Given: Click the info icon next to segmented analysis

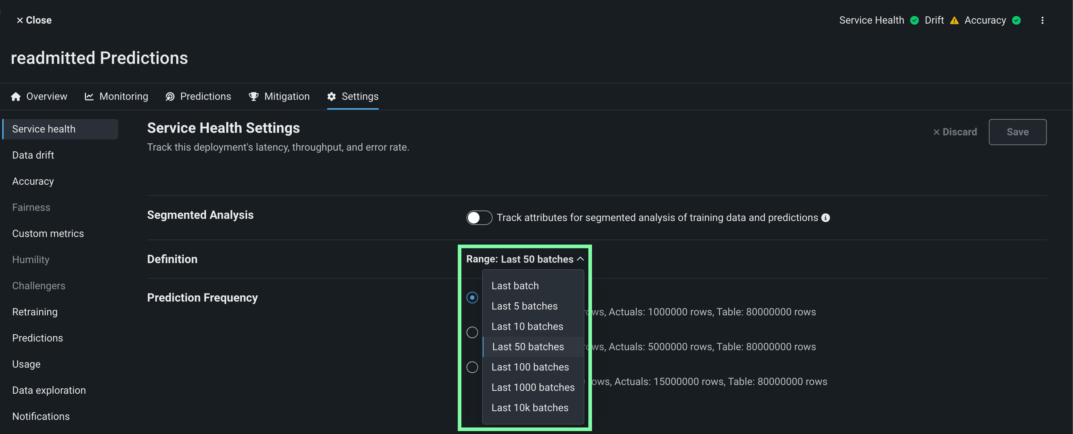Looking at the screenshot, I should tap(825, 218).
